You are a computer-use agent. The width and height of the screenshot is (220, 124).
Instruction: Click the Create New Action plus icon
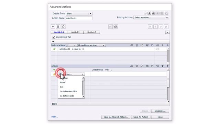pos(149,13)
